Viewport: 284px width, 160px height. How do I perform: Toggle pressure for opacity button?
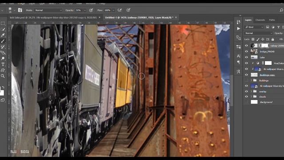point(91,10)
